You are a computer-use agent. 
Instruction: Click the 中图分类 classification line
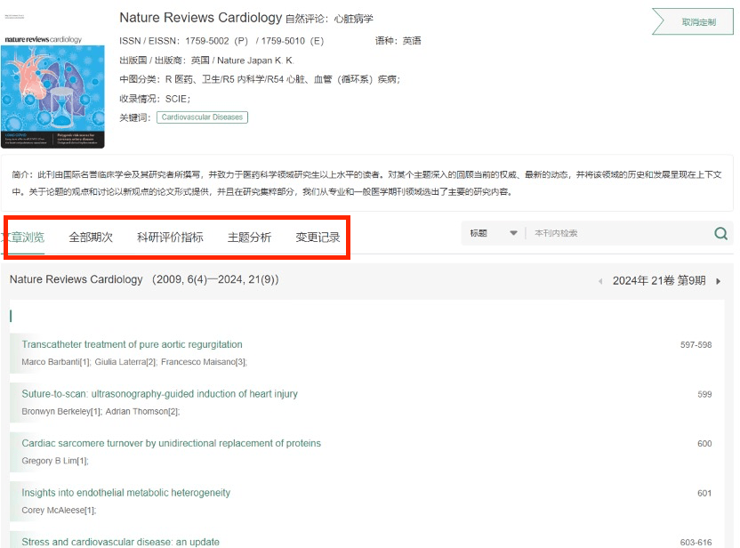coord(260,79)
